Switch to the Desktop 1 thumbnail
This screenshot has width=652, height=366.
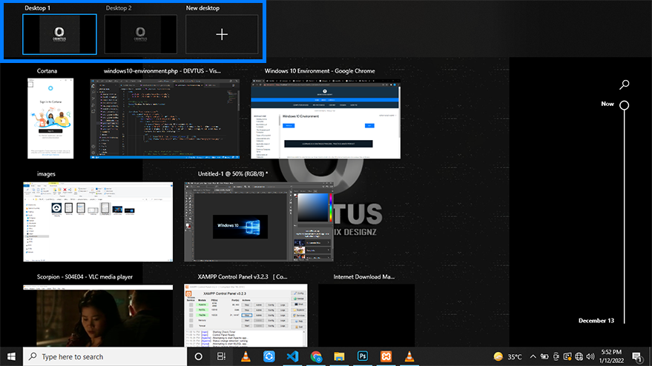[x=59, y=35]
